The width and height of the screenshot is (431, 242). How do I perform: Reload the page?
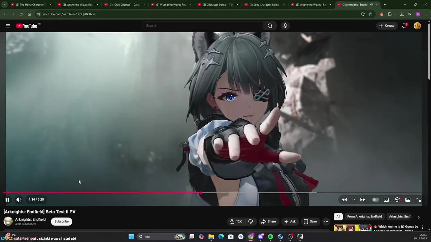(21, 14)
